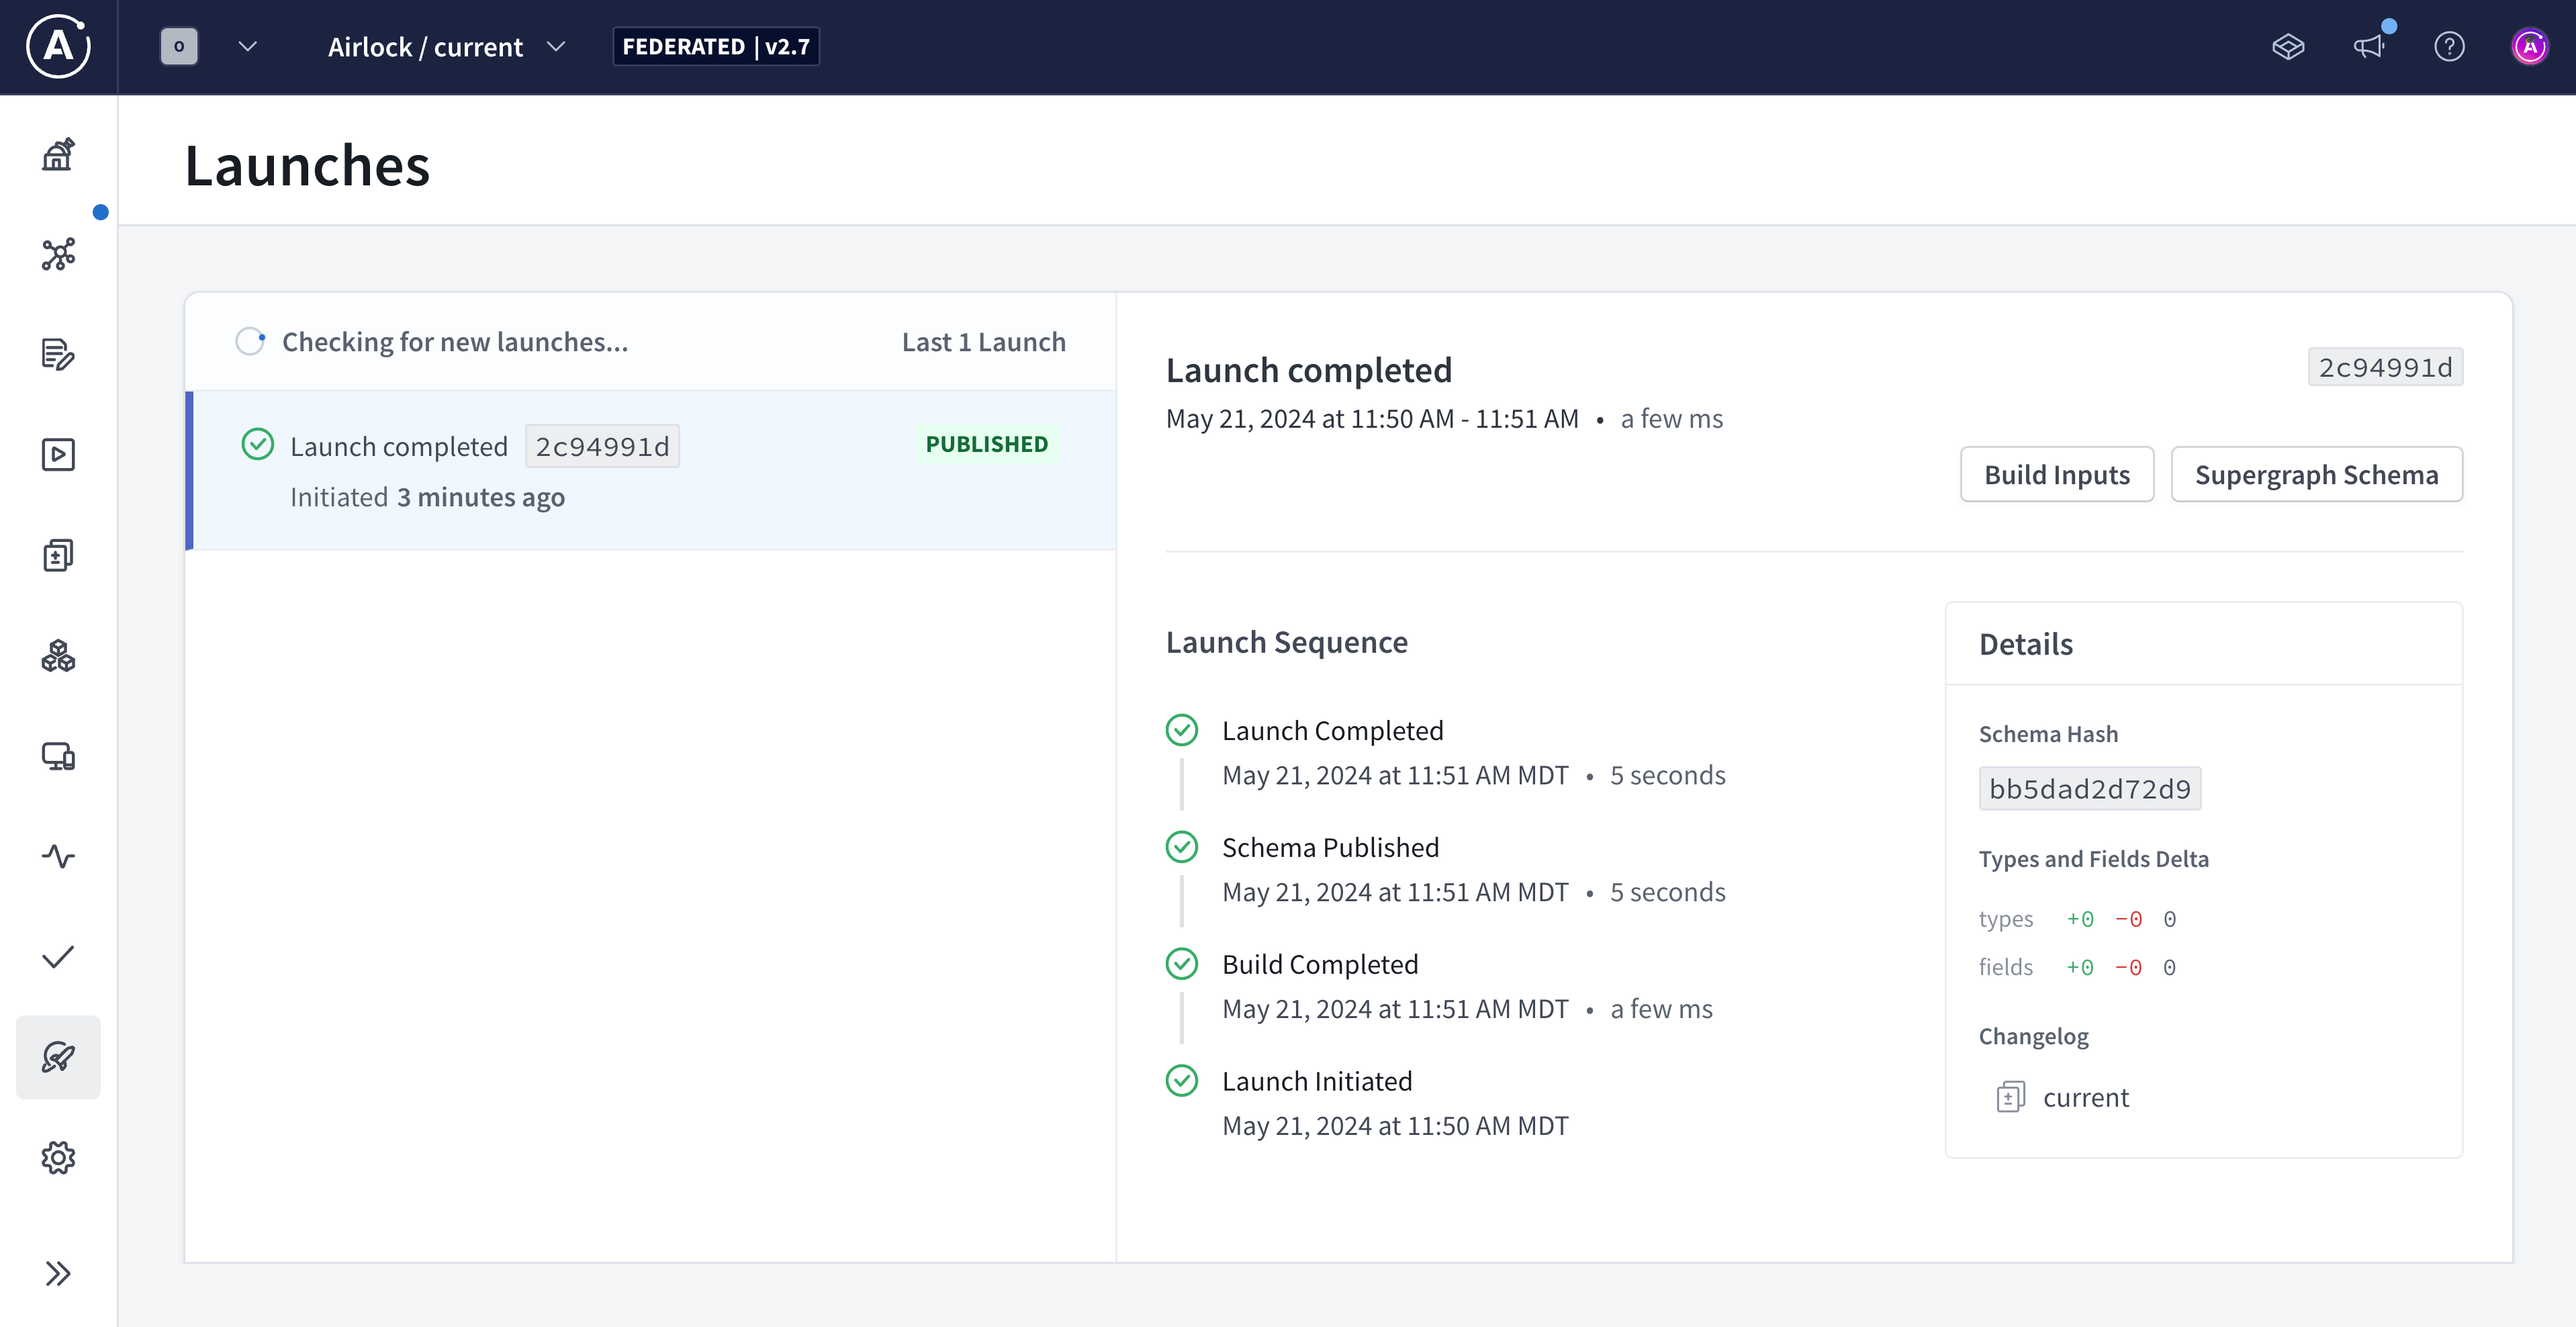Click the Apollo logo in the top left
This screenshot has height=1327, width=2576.
(58, 47)
